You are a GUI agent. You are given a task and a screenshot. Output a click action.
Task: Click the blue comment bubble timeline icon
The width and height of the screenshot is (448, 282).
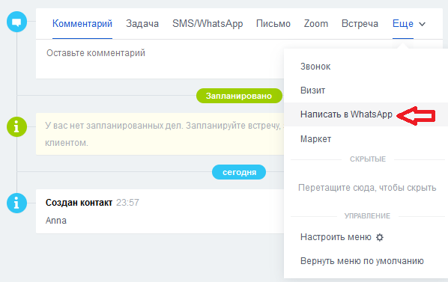click(17, 22)
